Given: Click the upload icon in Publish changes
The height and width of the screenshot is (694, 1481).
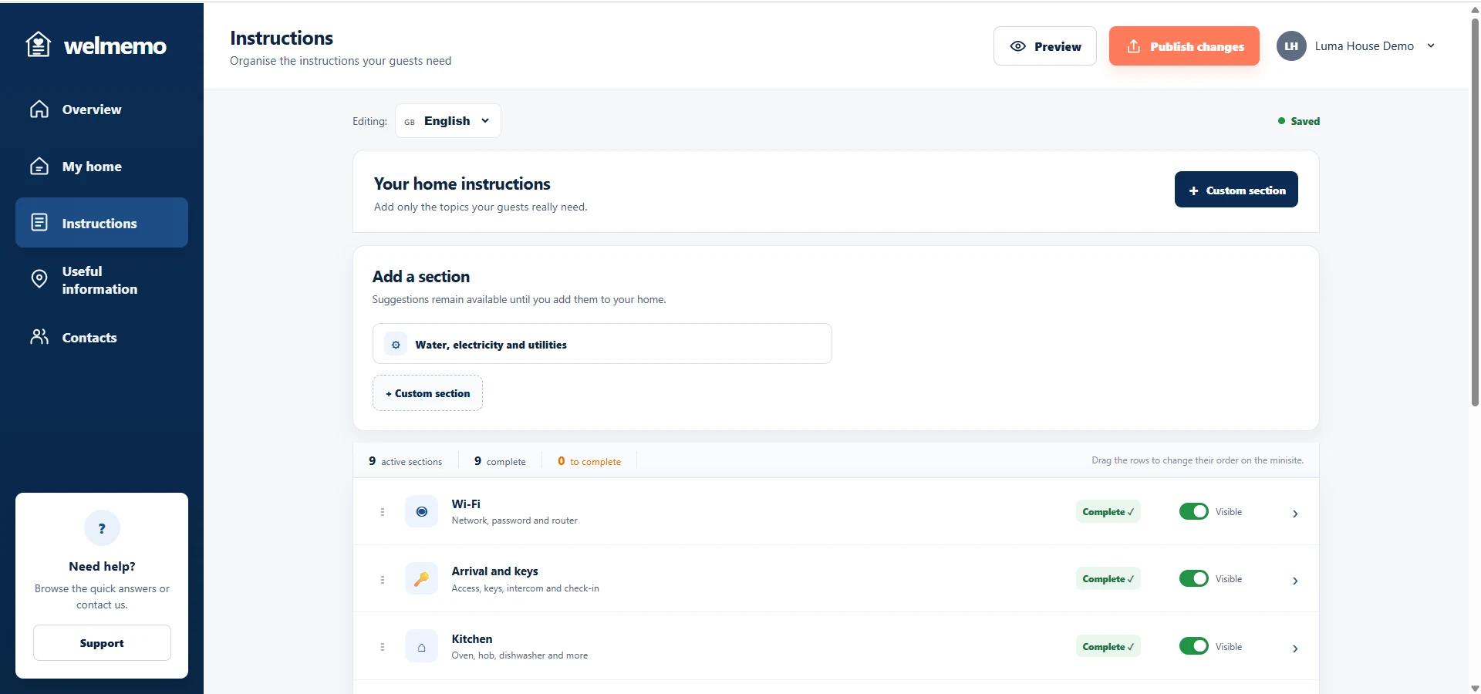Looking at the screenshot, I should 1133,46.
